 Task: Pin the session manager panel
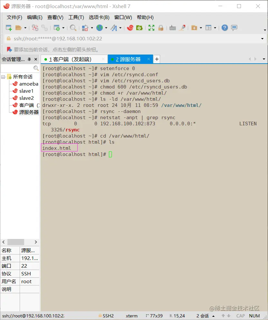[x=29, y=59]
